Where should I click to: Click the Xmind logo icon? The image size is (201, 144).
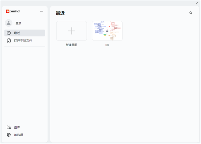click(x=8, y=11)
